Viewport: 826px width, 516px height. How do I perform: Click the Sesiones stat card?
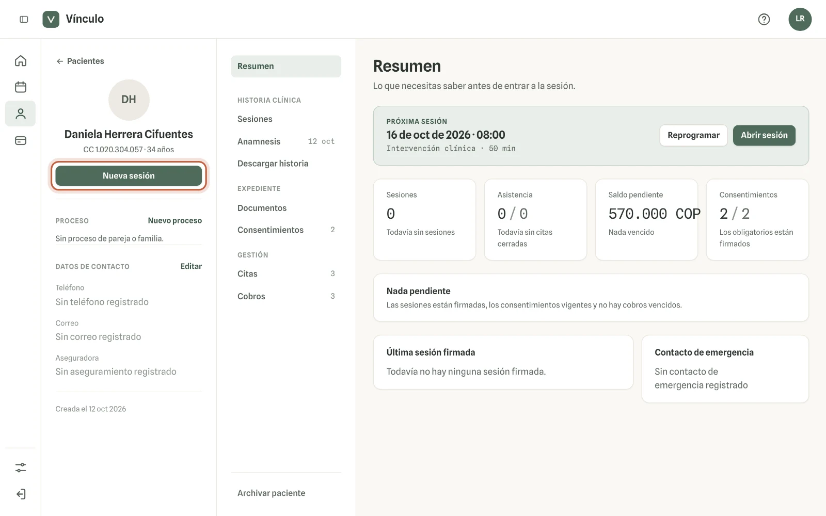coord(424,220)
